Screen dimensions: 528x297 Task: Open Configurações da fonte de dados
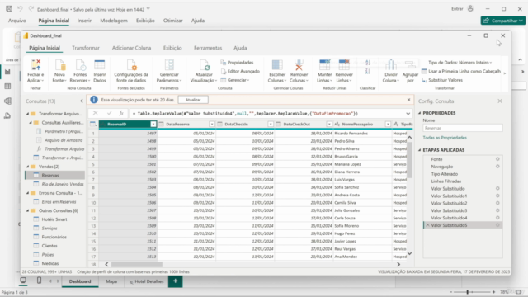coord(131,72)
